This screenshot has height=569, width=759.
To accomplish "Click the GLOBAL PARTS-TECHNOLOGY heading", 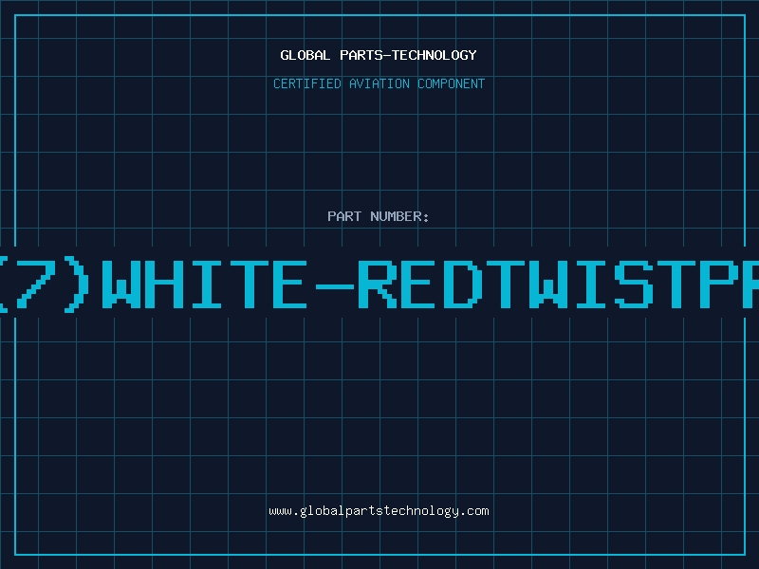I will pos(379,55).
